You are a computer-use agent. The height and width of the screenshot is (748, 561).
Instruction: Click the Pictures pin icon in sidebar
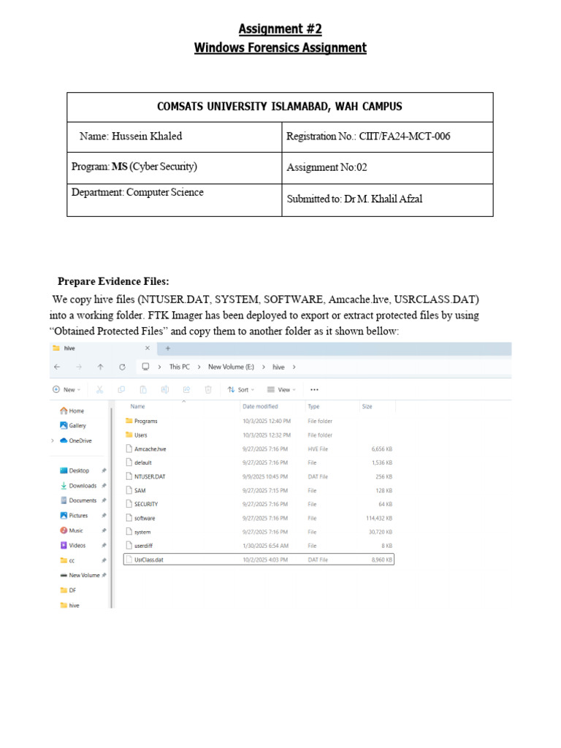[x=104, y=516]
